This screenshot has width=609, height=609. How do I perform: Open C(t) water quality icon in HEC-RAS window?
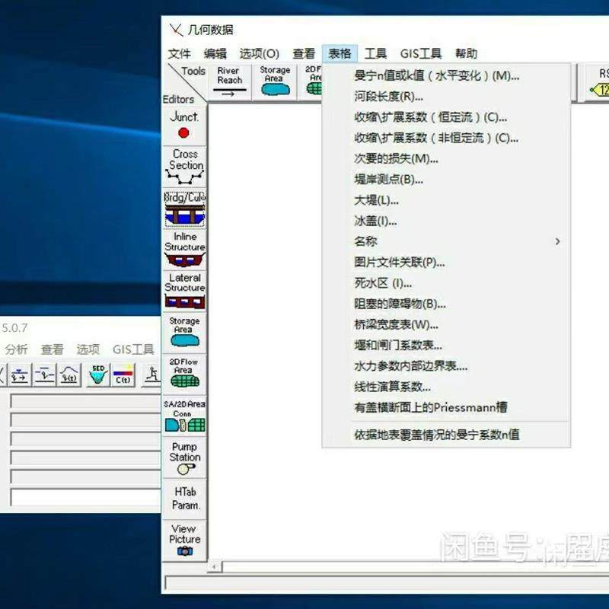123,375
